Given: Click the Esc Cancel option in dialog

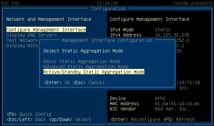Looking at the screenshot, I should coord(89,82).
